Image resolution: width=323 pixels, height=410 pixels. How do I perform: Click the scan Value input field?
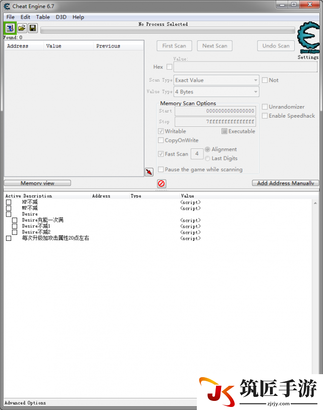pos(245,67)
